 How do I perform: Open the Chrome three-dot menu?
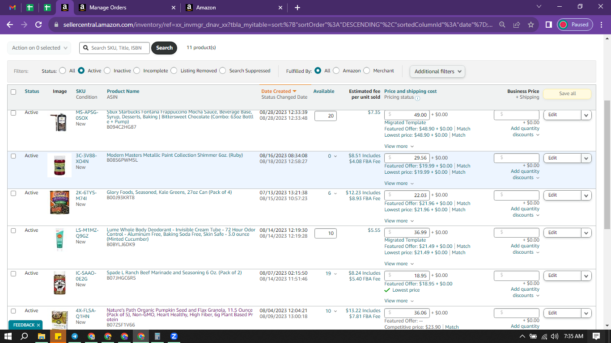pyautogui.click(x=602, y=25)
